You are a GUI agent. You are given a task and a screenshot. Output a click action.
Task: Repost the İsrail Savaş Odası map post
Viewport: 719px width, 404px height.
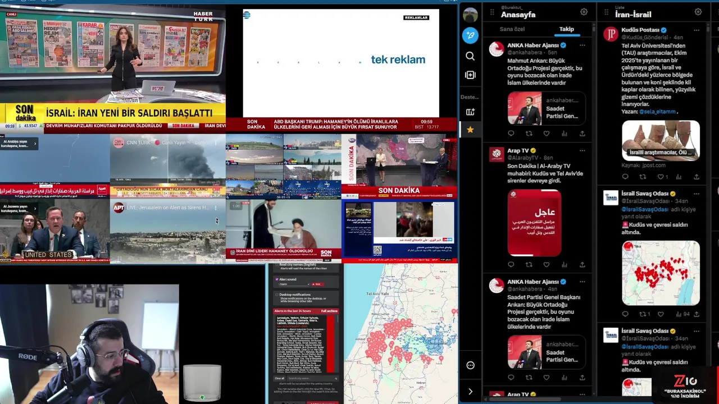coord(644,314)
